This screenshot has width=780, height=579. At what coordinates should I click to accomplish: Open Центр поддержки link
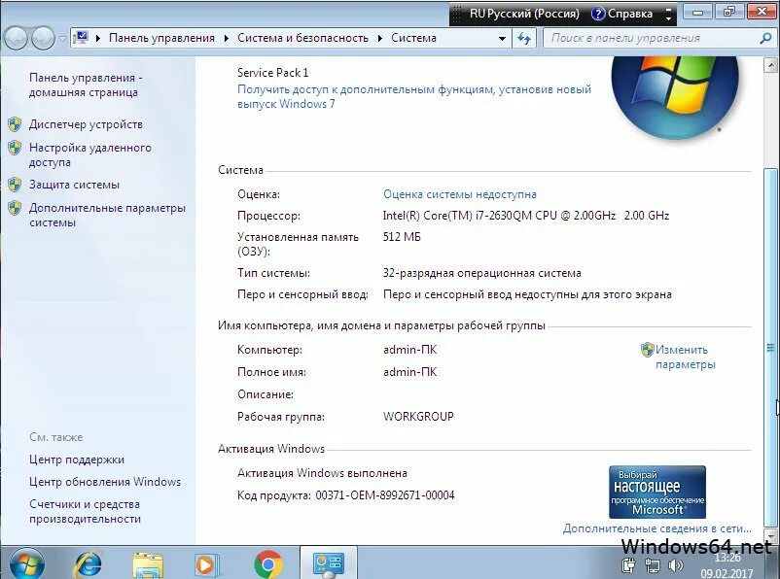point(77,460)
